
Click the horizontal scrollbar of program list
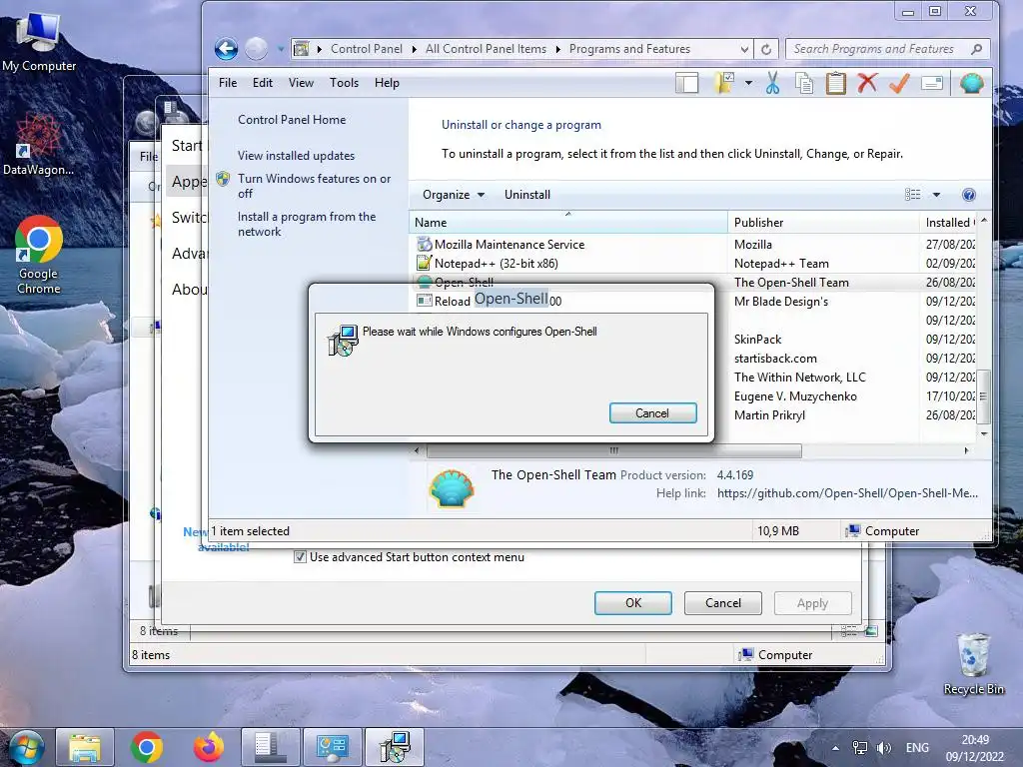(x=613, y=450)
